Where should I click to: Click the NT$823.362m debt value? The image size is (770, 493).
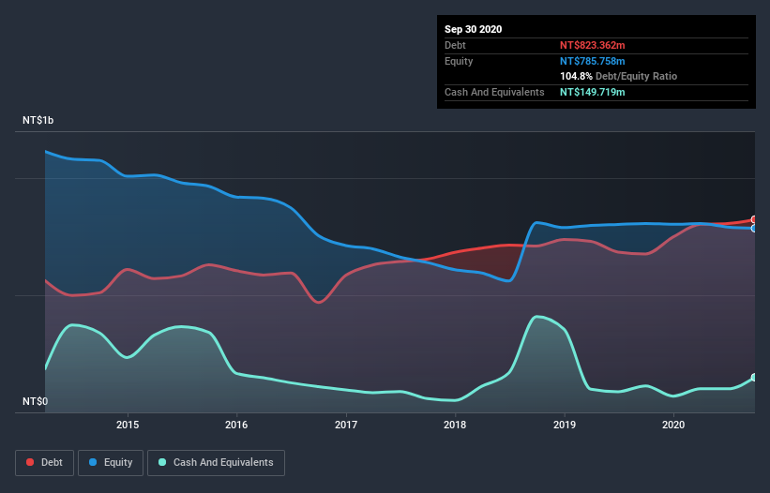click(x=592, y=45)
